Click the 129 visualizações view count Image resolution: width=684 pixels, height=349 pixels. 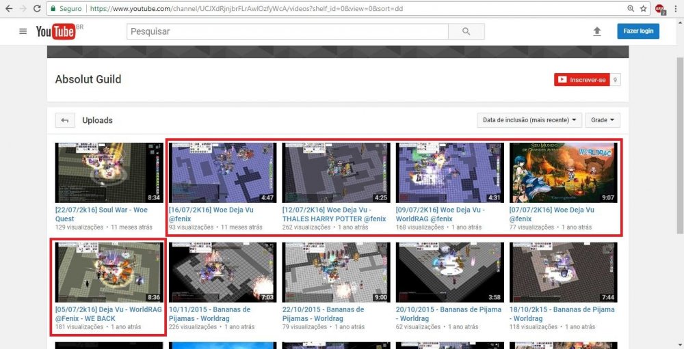click(x=79, y=227)
